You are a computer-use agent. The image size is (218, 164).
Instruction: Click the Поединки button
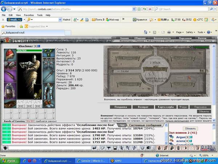(121, 107)
